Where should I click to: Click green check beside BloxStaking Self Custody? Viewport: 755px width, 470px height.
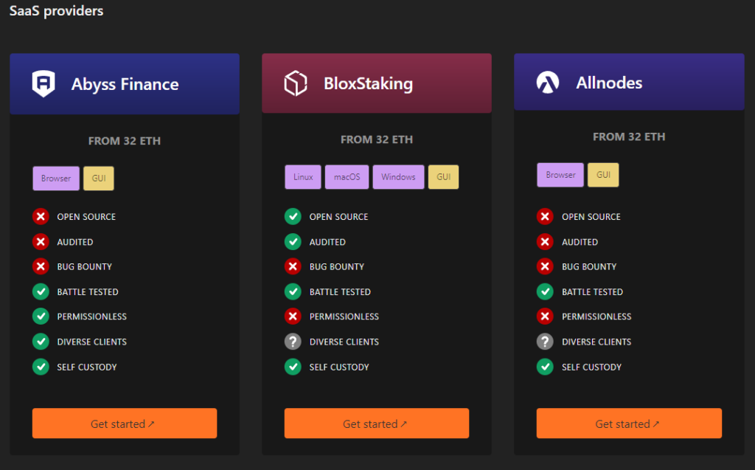point(293,367)
